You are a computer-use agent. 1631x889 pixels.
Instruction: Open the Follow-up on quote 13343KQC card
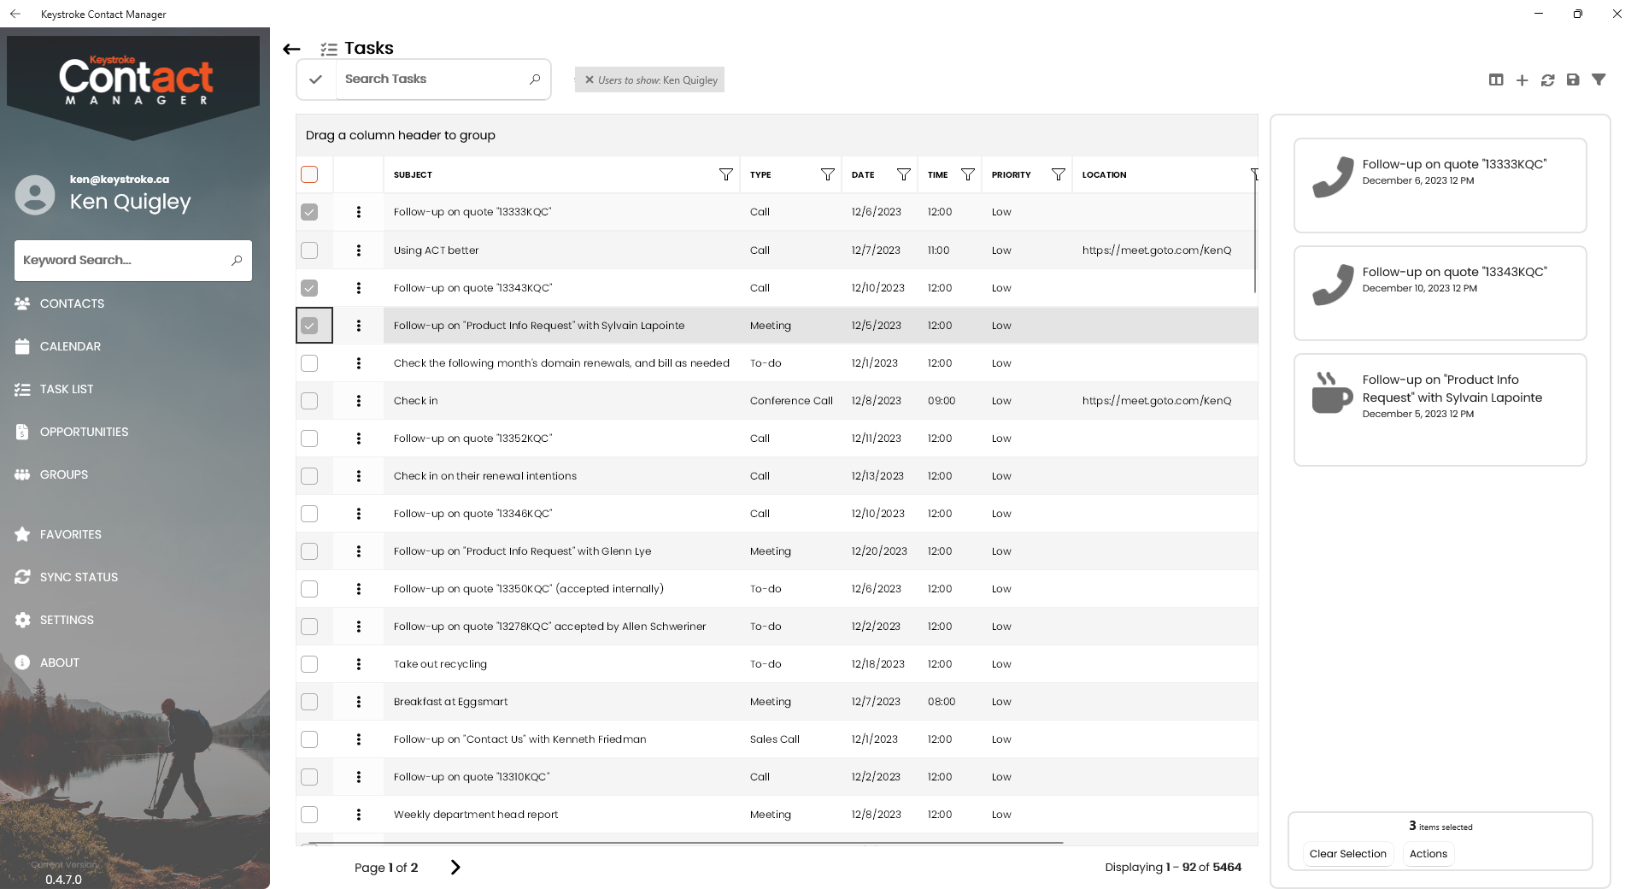click(1440, 292)
